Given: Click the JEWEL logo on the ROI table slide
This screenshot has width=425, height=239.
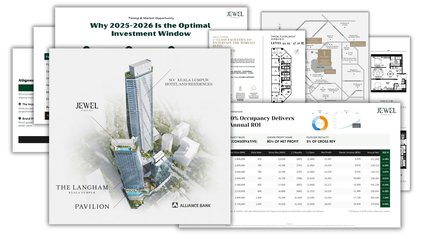Looking at the screenshot, I should [386, 111].
